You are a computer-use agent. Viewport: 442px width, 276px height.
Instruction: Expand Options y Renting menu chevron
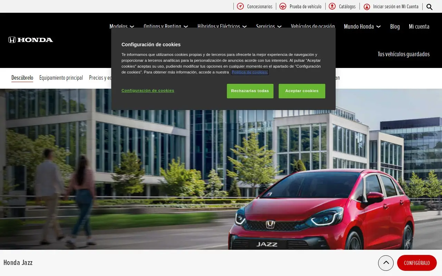click(186, 27)
